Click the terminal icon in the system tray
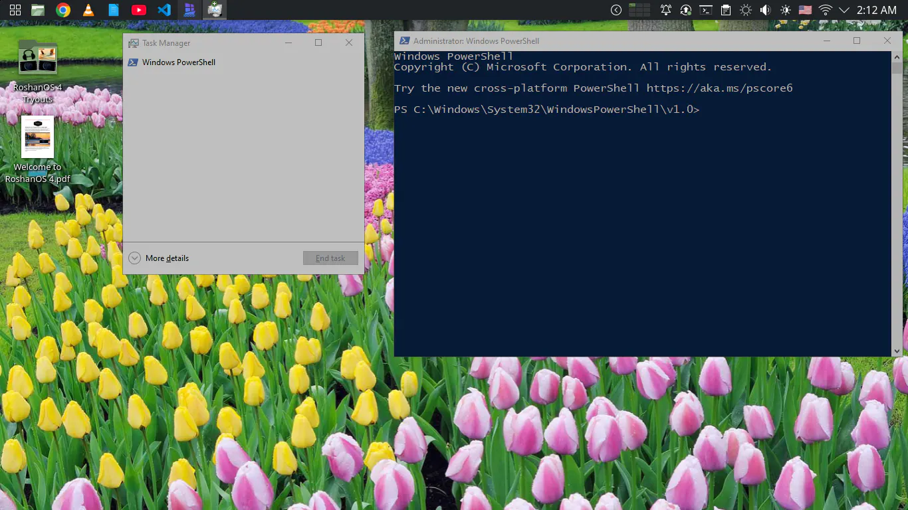The height and width of the screenshot is (510, 908). tap(706, 10)
